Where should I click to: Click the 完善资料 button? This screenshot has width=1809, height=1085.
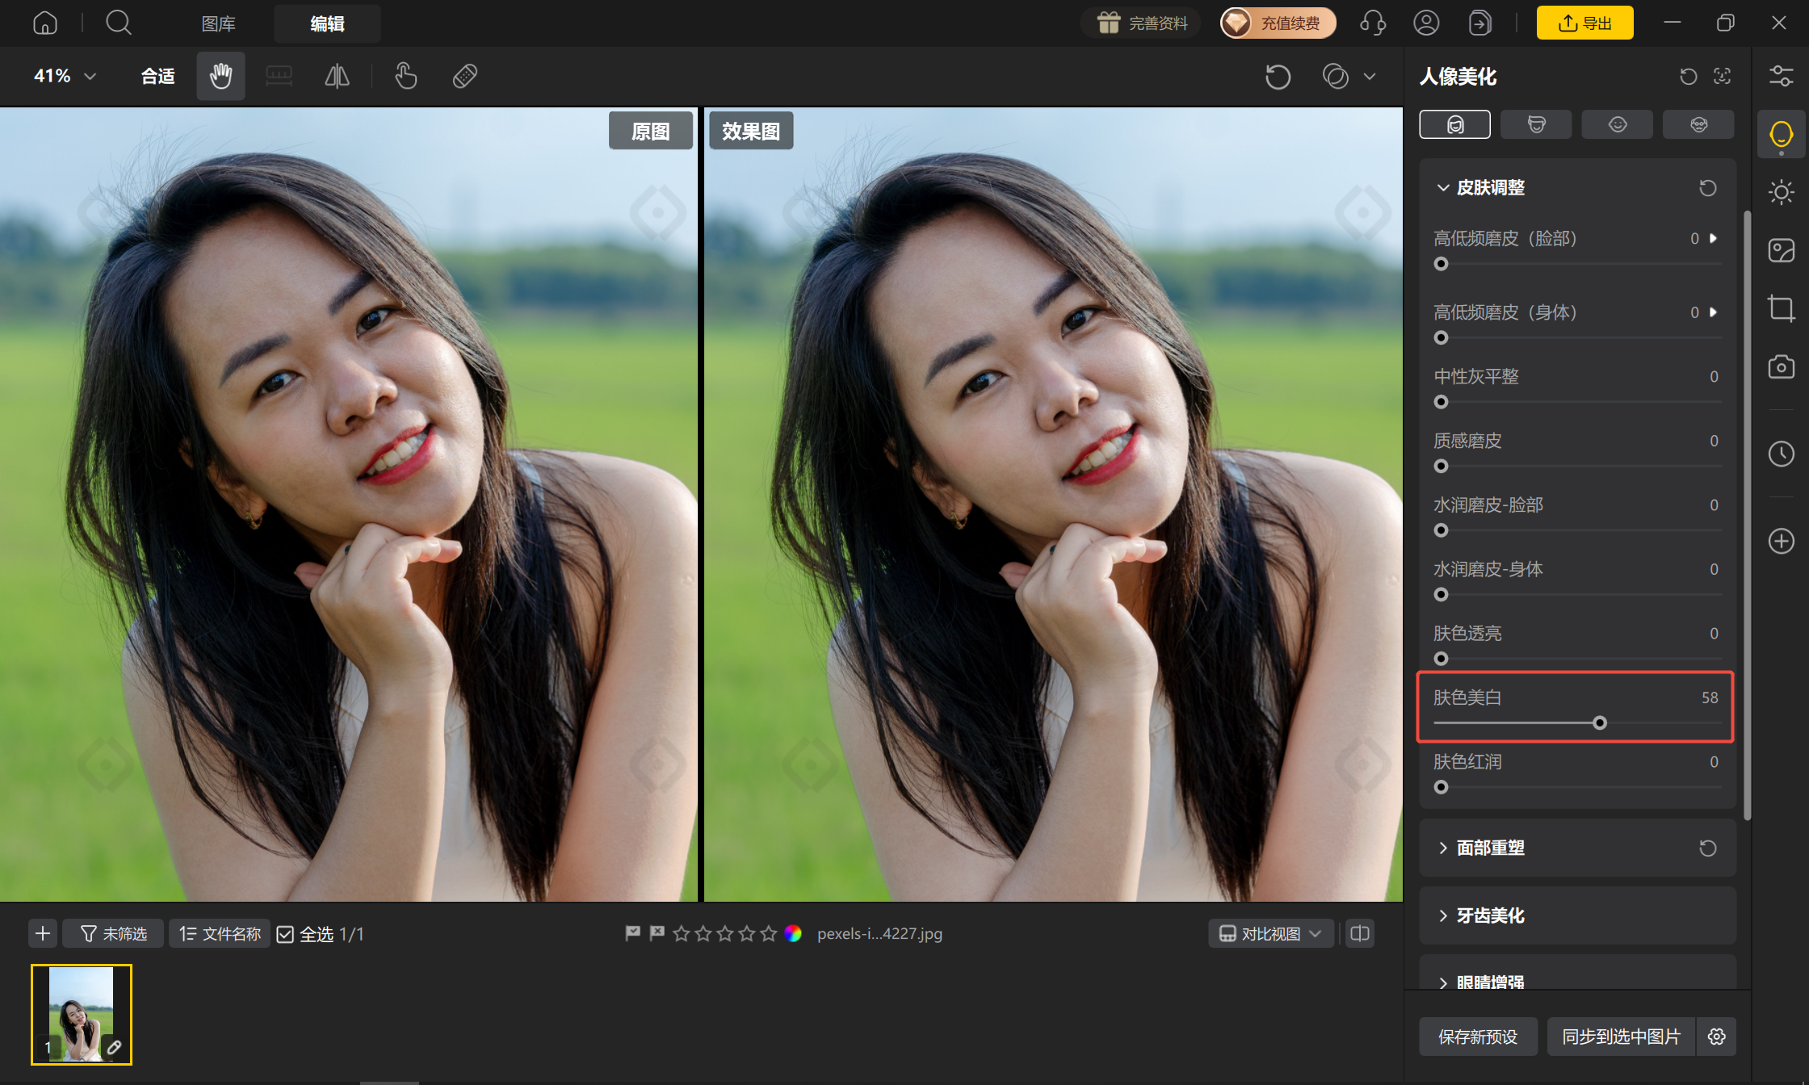pos(1141,23)
